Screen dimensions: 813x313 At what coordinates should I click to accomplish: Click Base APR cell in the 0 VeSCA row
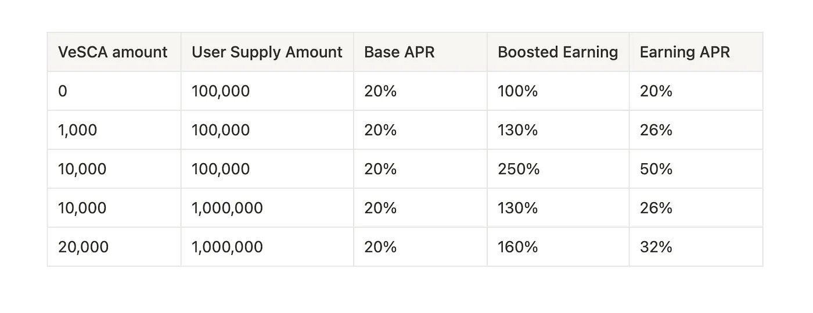click(x=380, y=91)
